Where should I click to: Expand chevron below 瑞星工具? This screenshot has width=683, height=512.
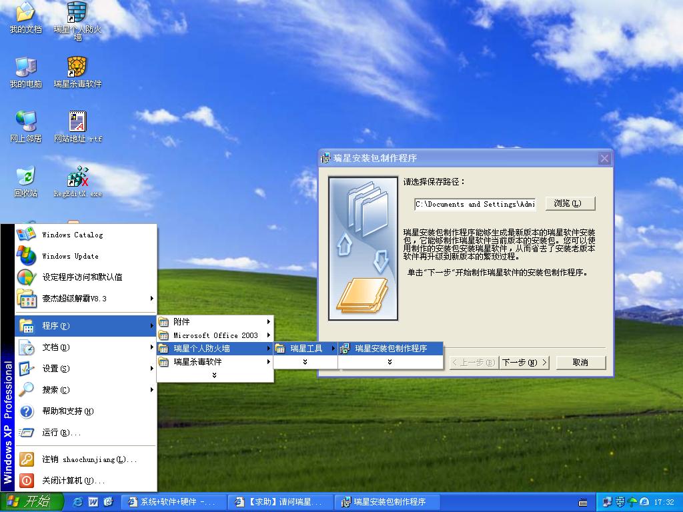pos(305,362)
